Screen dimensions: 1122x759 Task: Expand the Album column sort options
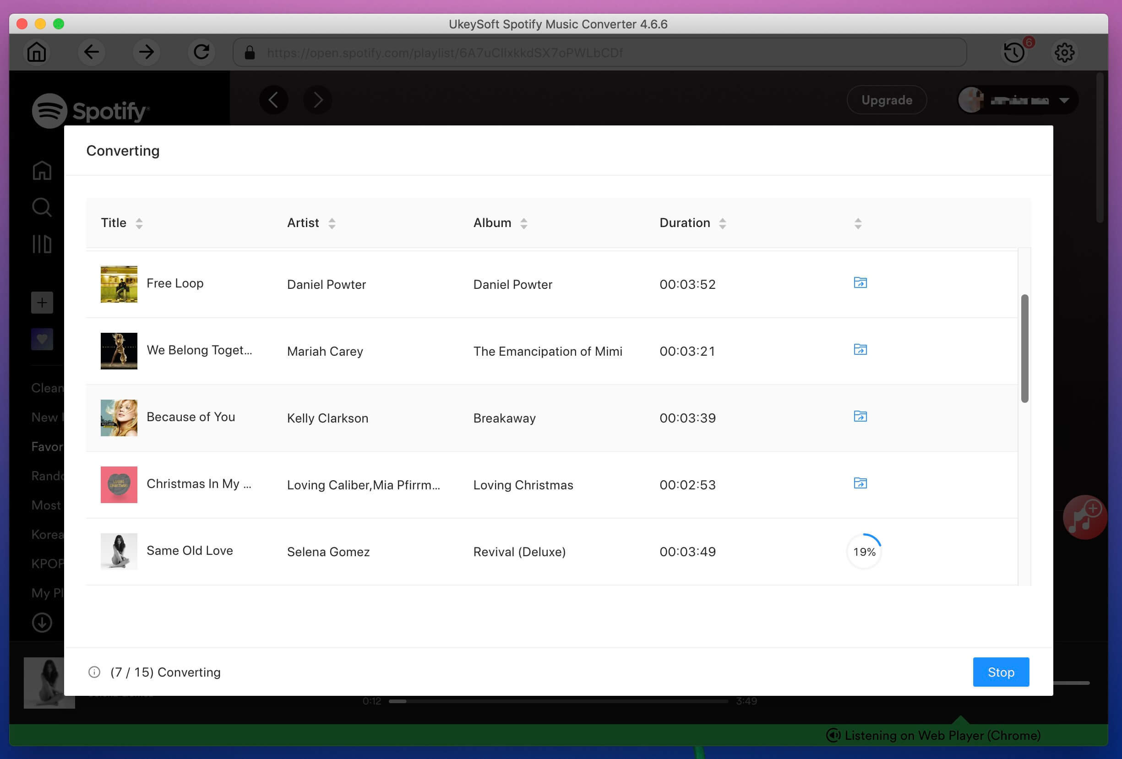(524, 223)
